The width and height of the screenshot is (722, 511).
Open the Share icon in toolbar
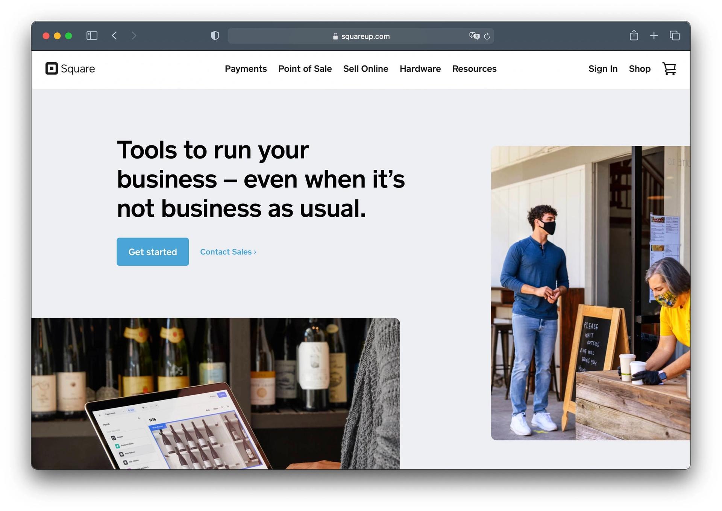pos(634,35)
